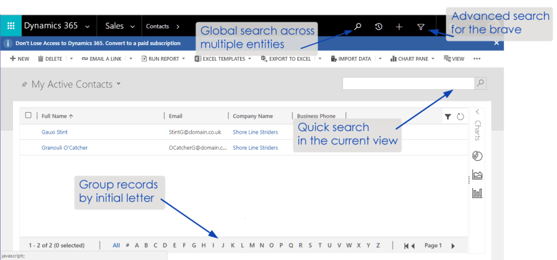Open recently viewed items history icon

click(x=379, y=26)
